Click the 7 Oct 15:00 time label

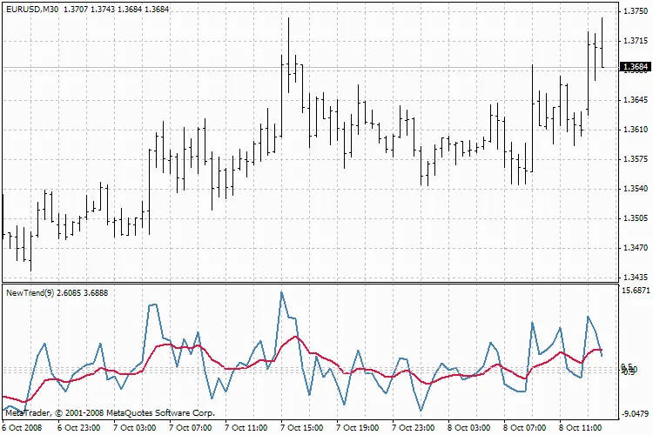(300, 428)
